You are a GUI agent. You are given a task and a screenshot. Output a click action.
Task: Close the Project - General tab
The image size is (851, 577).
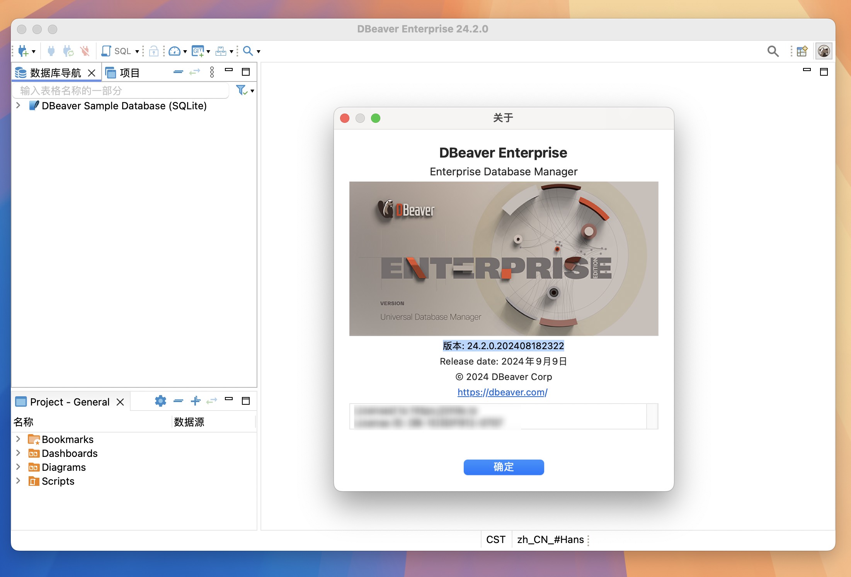(x=120, y=402)
